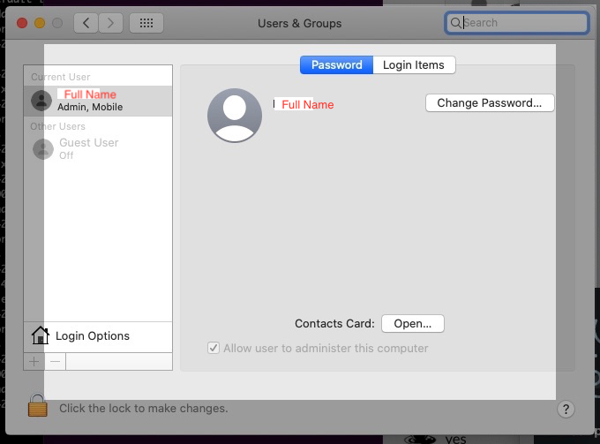
Task: Click the Current User header
Action: [x=61, y=77]
